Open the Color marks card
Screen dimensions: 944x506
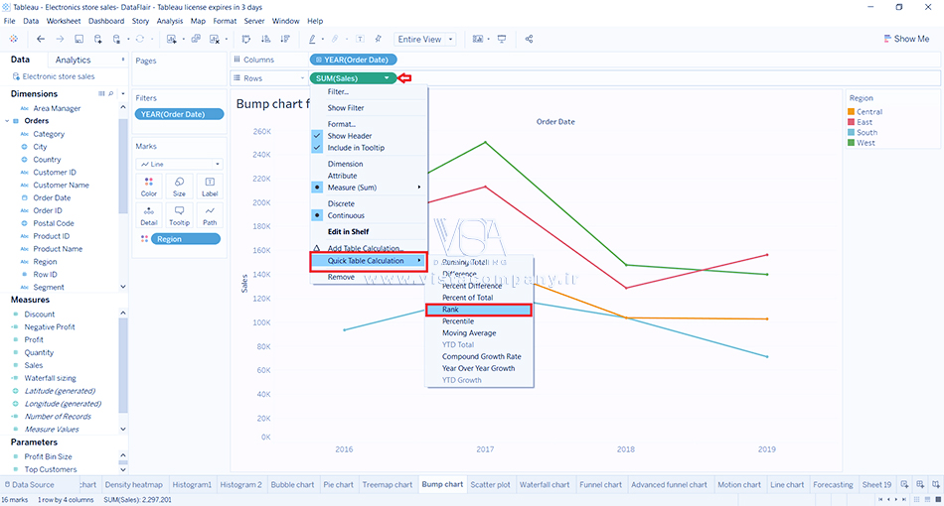tap(149, 187)
